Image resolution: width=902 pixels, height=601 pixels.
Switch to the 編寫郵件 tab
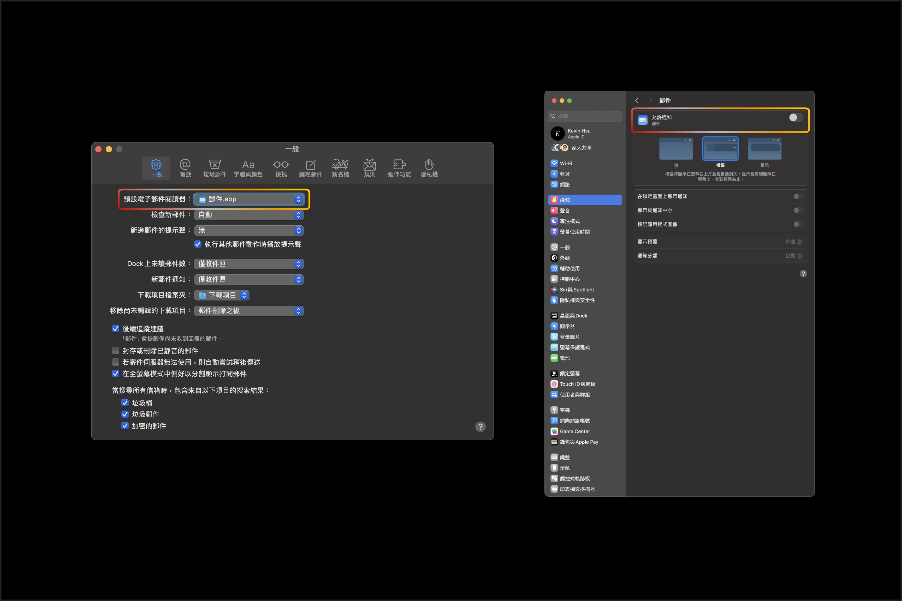310,168
